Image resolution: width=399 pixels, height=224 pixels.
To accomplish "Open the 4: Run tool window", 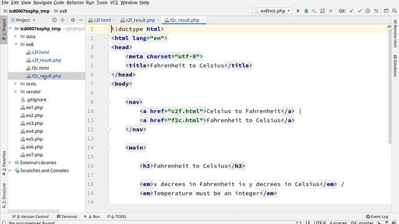I will point(92,217).
